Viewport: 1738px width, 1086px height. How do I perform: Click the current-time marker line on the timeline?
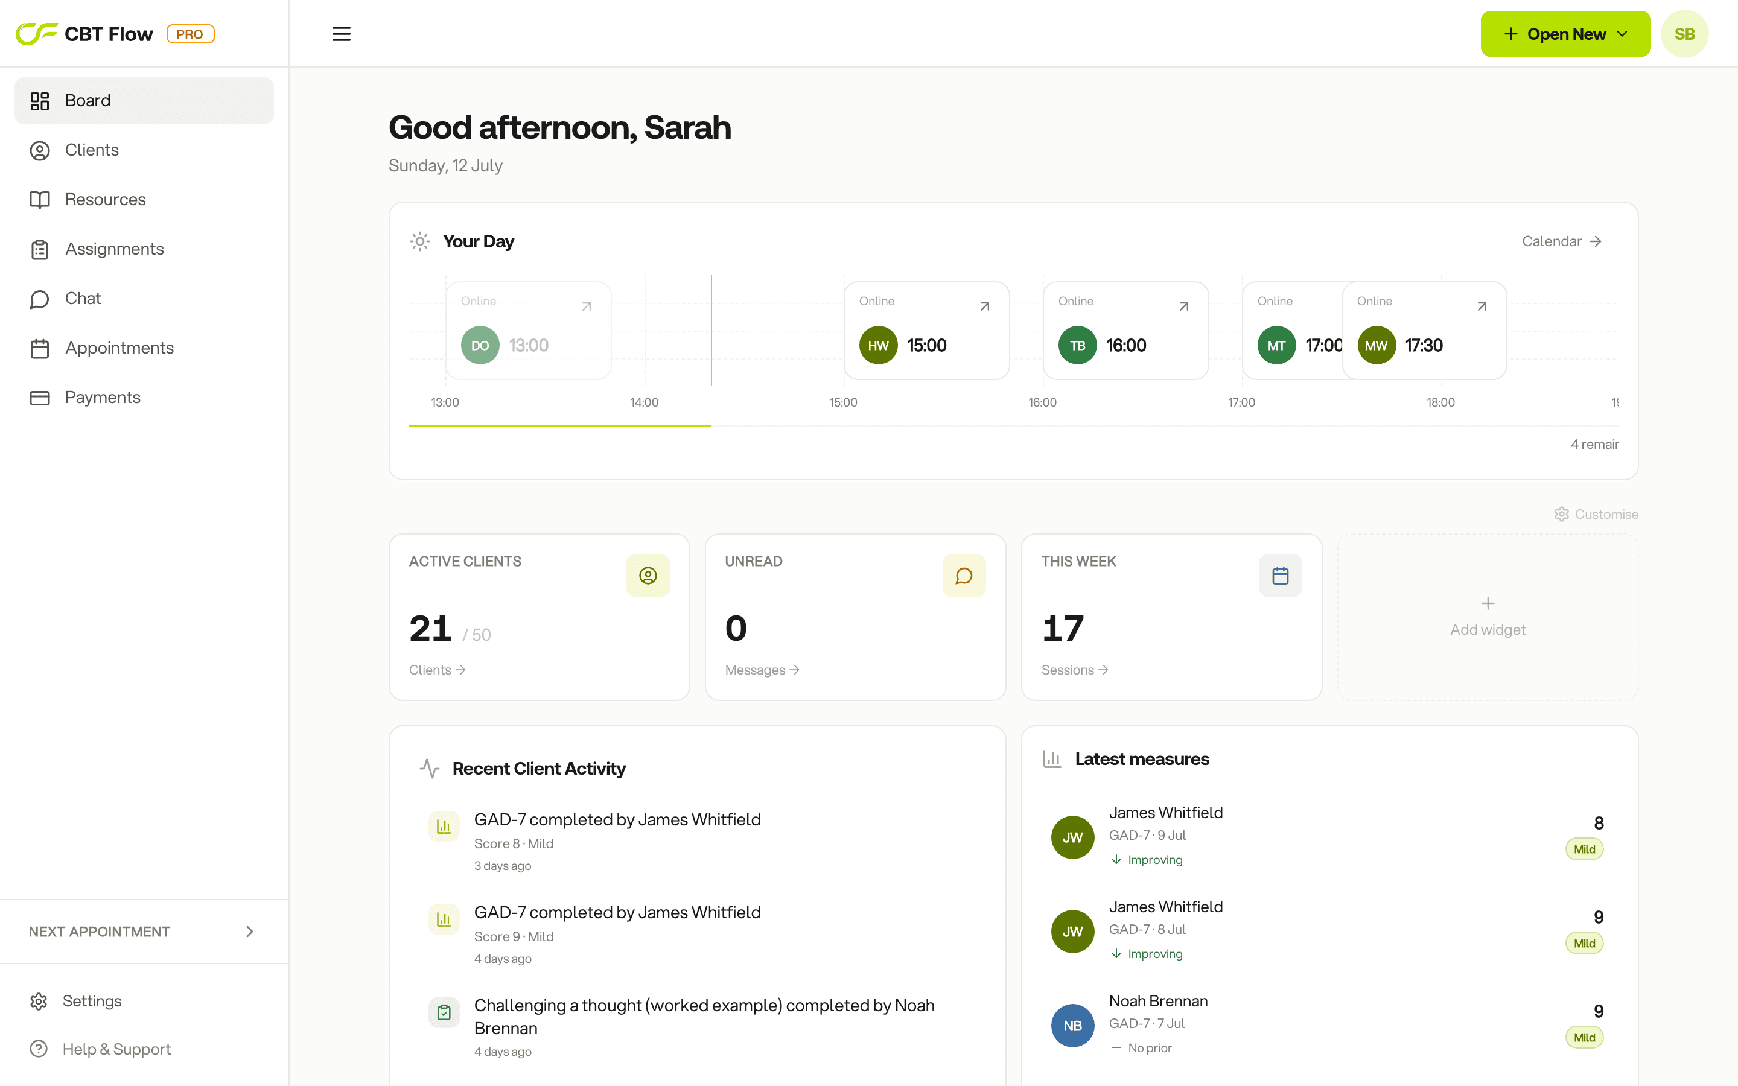[711, 331]
